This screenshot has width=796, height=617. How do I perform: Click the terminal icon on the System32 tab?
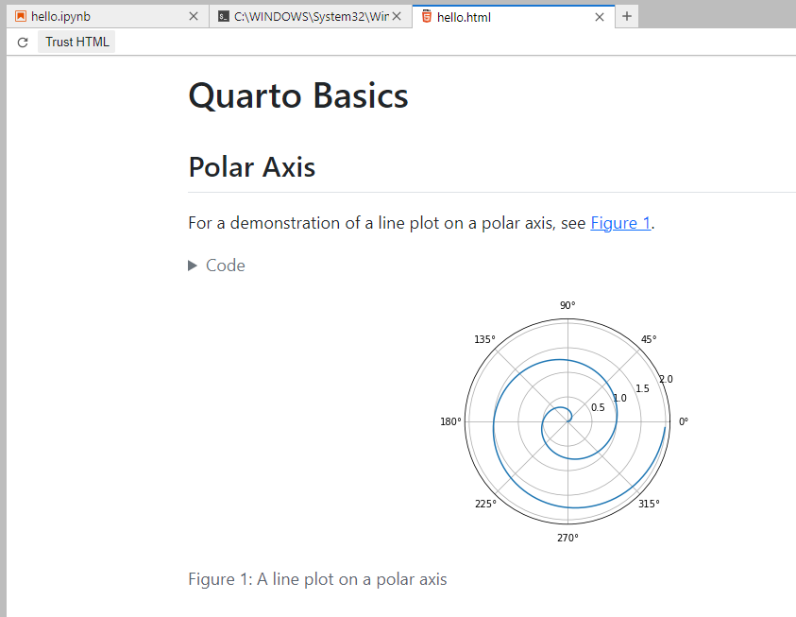click(x=224, y=16)
